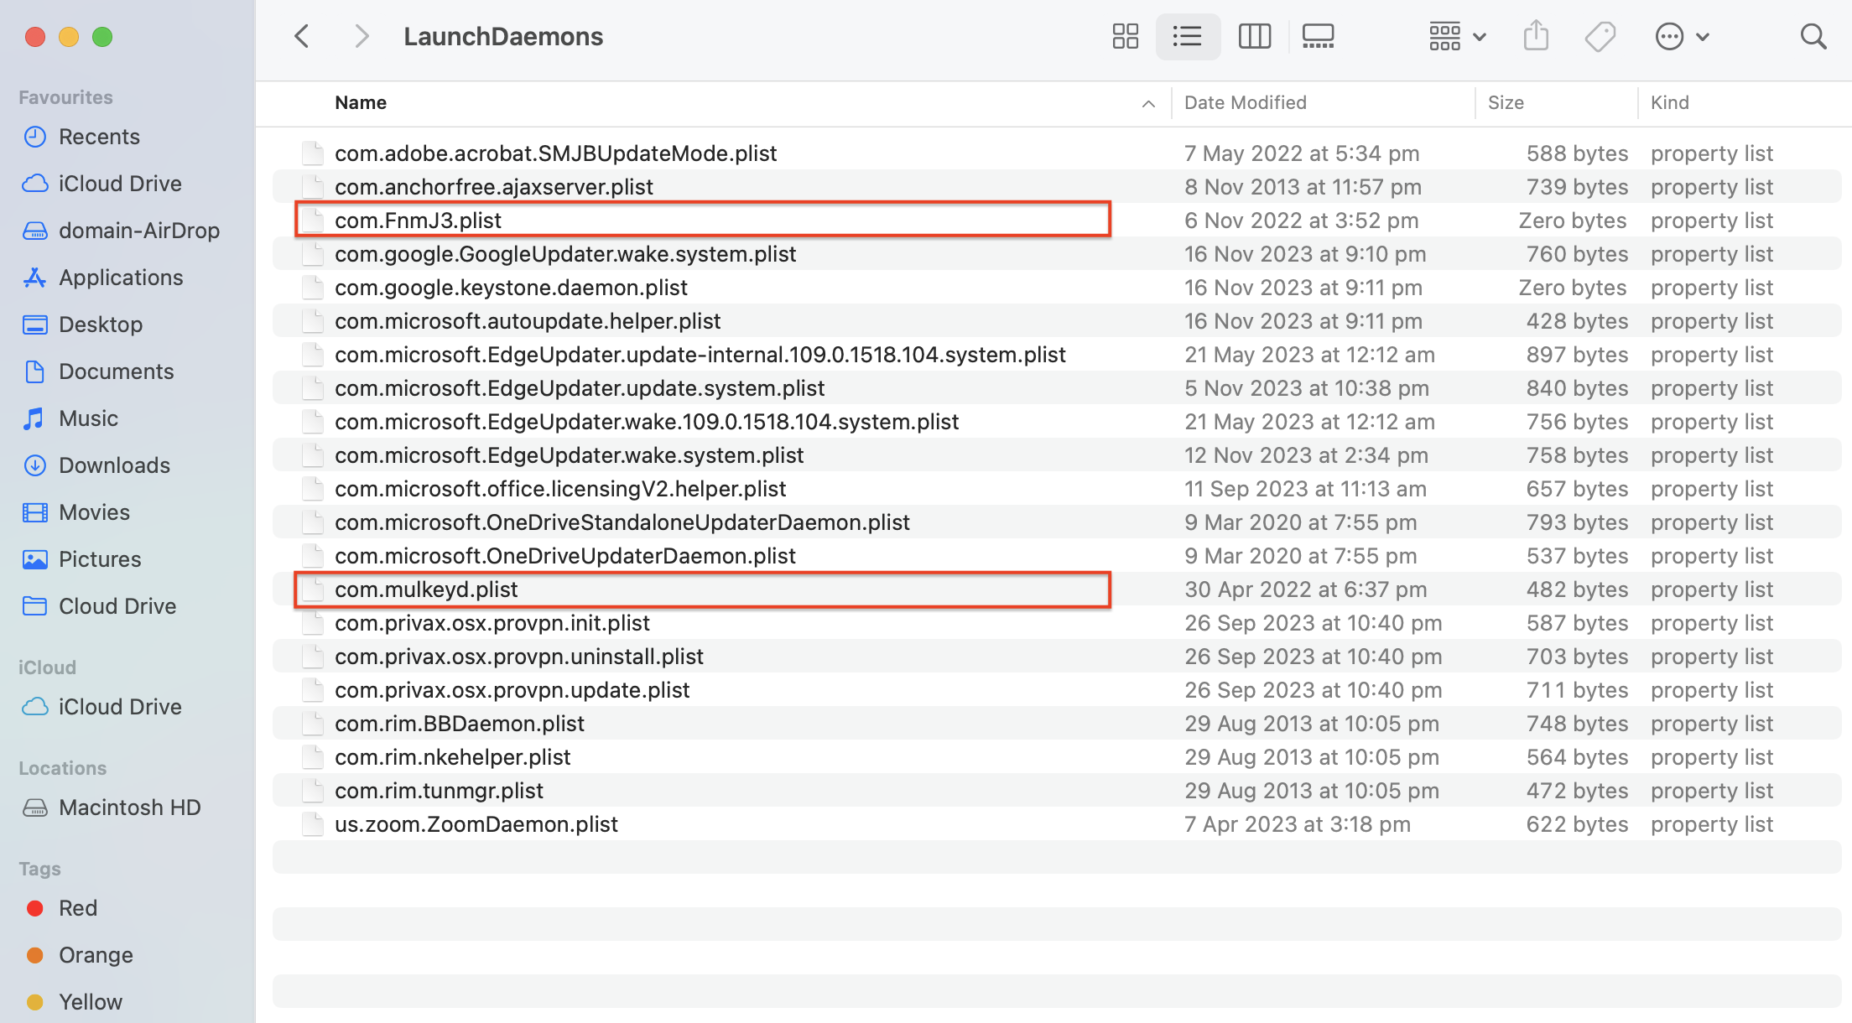Open Downloads in sidebar
1852x1023 pixels.
114,465
